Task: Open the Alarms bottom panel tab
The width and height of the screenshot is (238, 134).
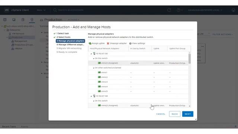Action: coord(24,127)
